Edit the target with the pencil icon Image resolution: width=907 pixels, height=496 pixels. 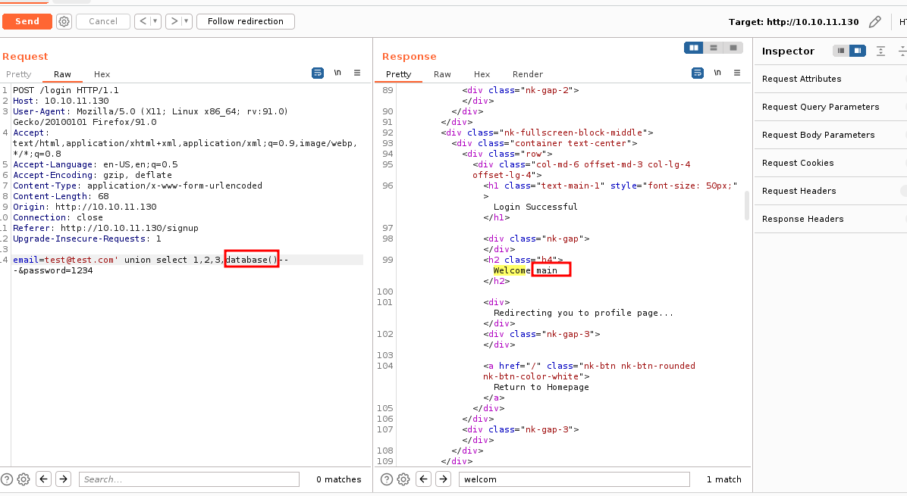(x=874, y=22)
